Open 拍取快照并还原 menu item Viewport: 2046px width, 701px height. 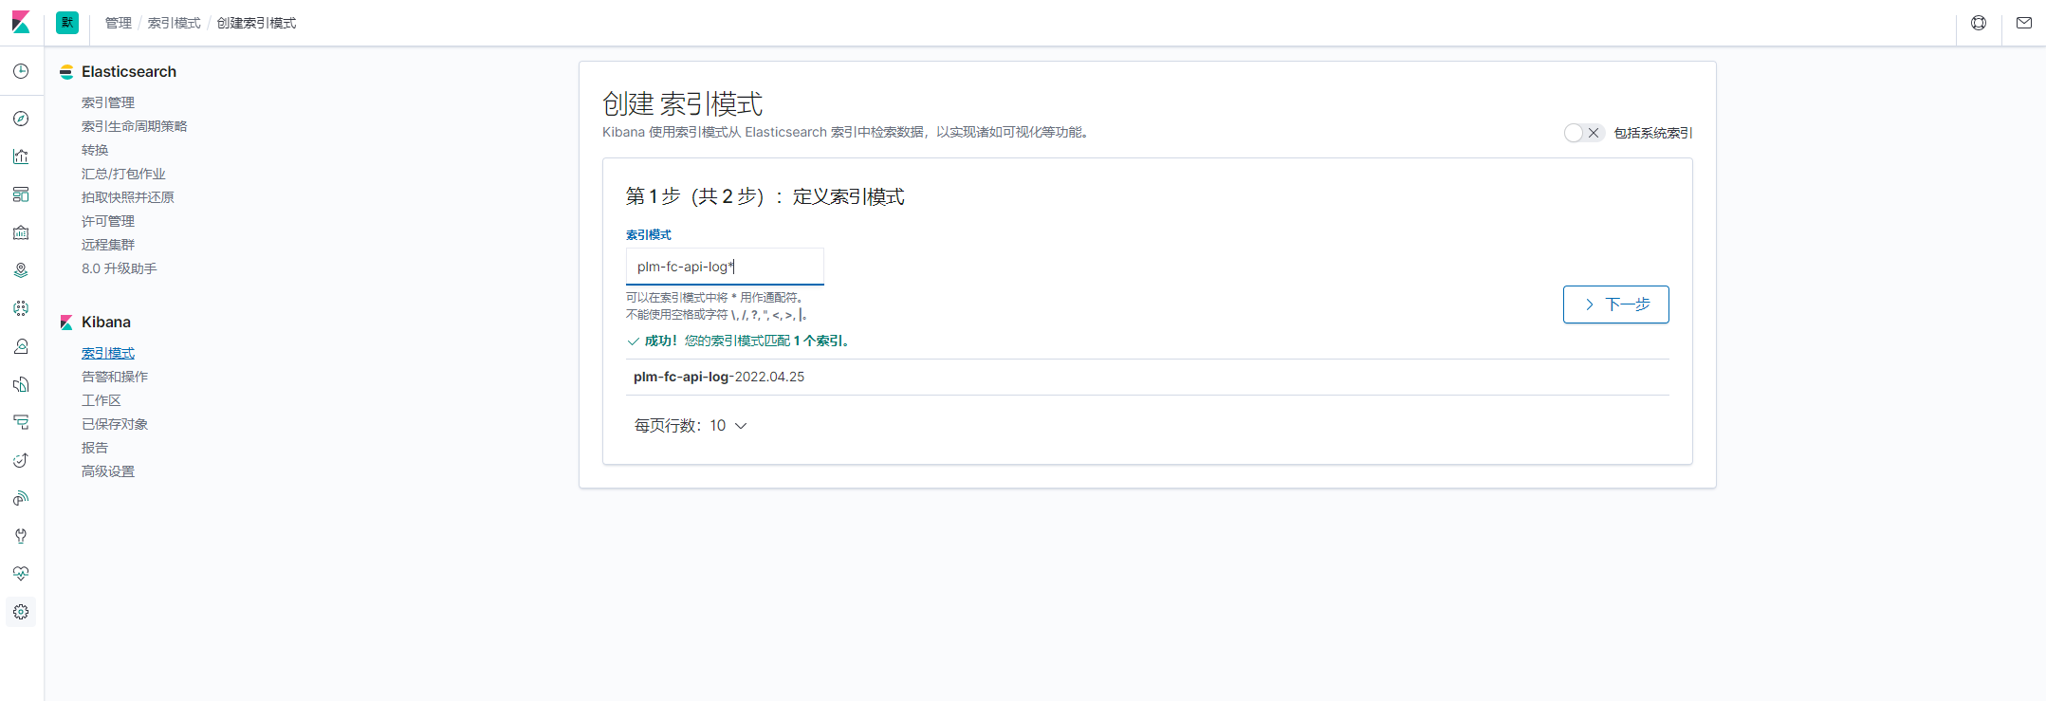tap(128, 197)
